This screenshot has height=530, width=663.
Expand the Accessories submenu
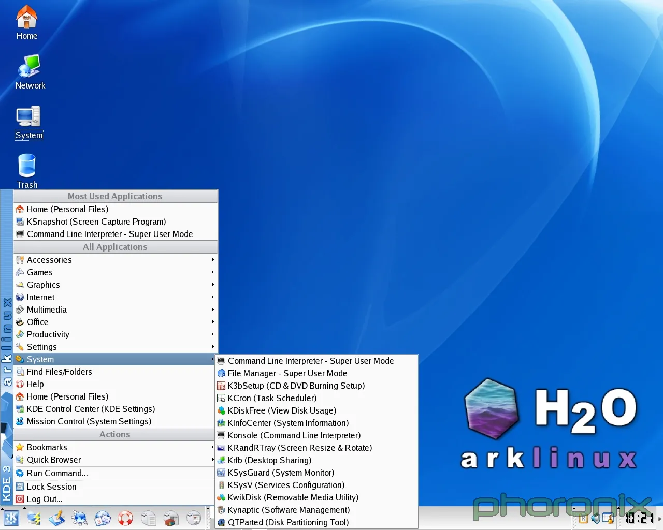click(116, 260)
